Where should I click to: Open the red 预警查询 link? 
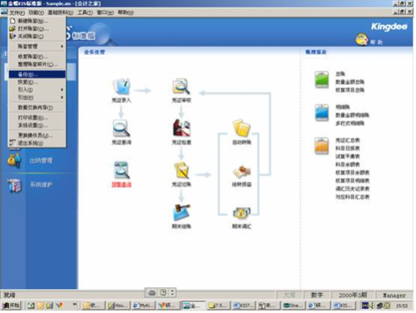point(121,185)
